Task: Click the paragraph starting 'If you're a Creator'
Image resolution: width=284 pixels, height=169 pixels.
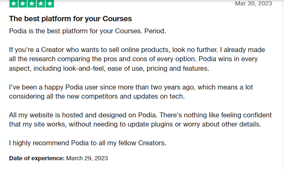Action: pos(137,59)
